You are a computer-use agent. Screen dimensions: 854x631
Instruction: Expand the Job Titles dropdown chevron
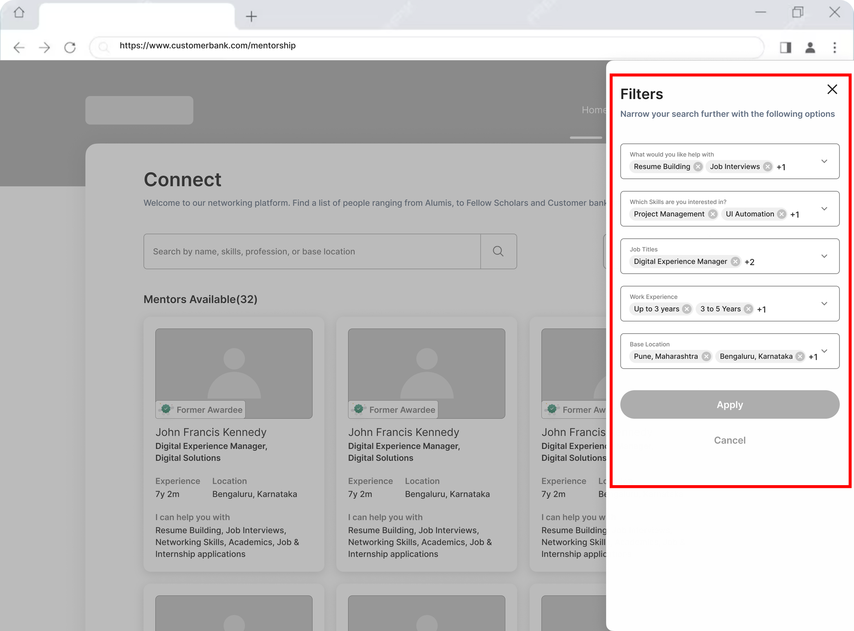824,256
